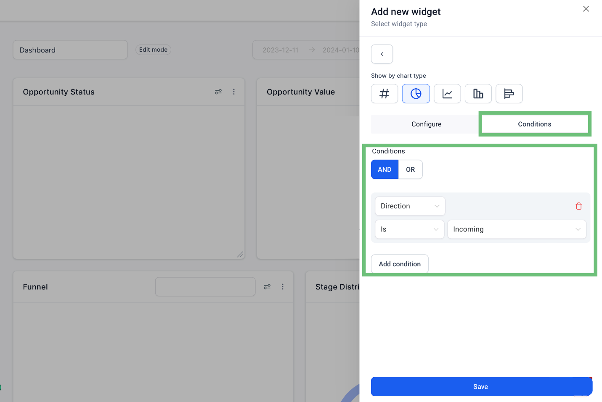Image resolution: width=602 pixels, height=402 pixels.
Task: Click the Dashboard name field
Action: 70,50
